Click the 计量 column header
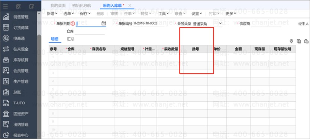Image resolution: width=310 pixels, height=139 pixels. 149,49
